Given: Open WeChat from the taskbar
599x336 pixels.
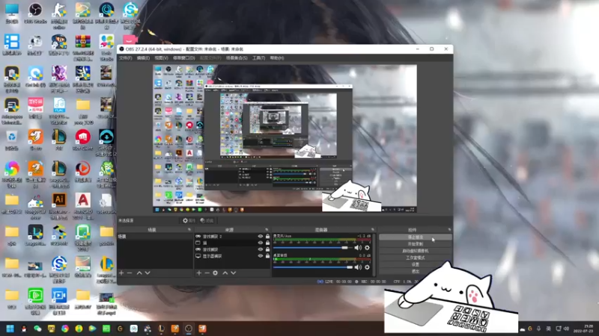Looking at the screenshot, I should (x=37, y=329).
